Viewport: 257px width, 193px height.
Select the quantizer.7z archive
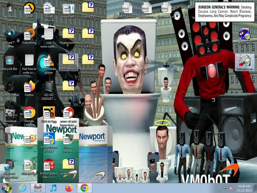[x=68, y=167]
